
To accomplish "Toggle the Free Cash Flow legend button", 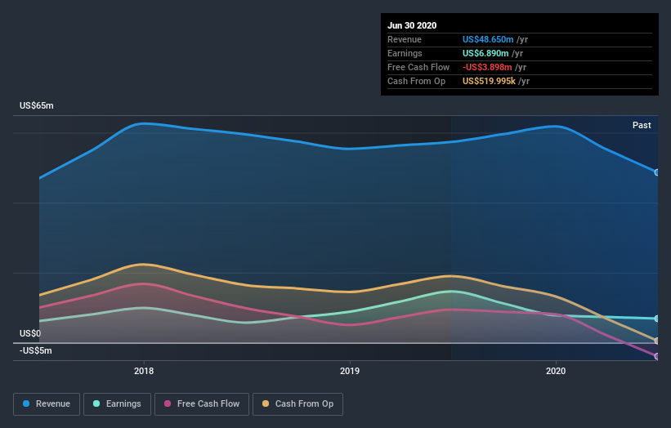I will 202,404.
